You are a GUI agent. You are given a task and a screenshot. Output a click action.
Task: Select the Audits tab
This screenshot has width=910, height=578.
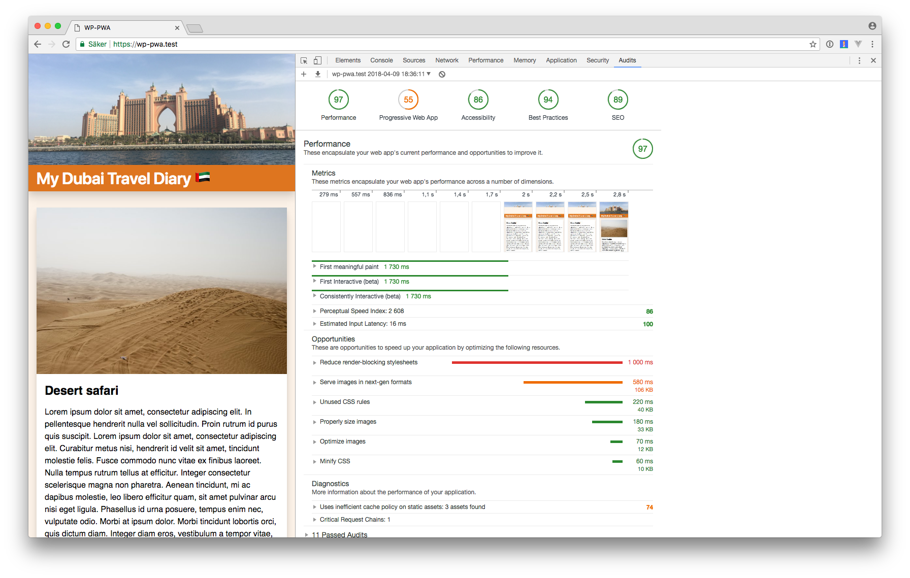tap(627, 60)
